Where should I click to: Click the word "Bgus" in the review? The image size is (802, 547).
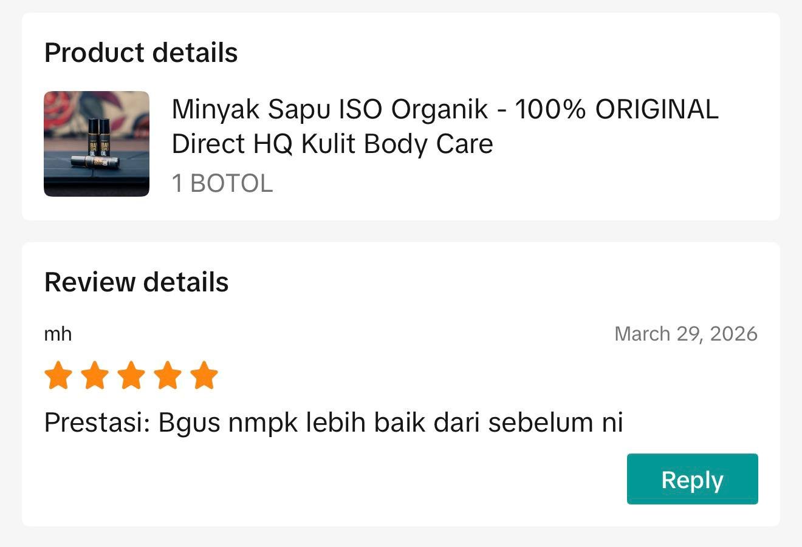189,423
